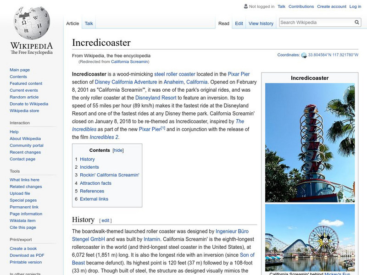This screenshot has height=275, width=367.
Task: Jump to Attraction facts section
Action: (x=95, y=183)
